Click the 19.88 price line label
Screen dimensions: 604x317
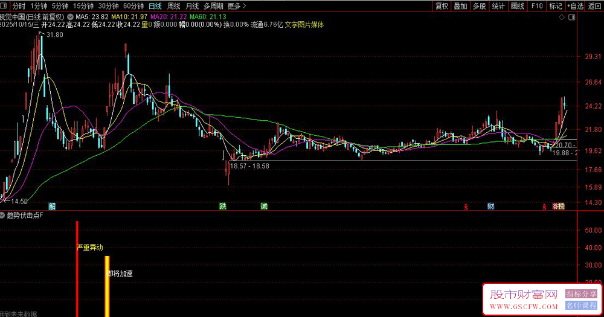pos(564,153)
